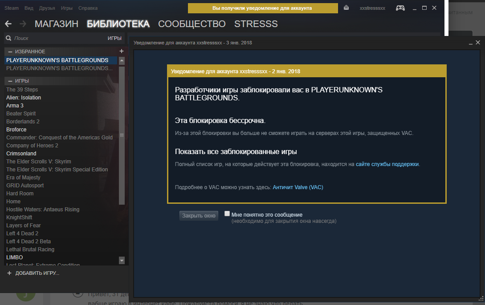Select Left 4 Dead 2 Beta
Image resolution: width=485 pixels, height=305 pixels.
tap(29, 242)
